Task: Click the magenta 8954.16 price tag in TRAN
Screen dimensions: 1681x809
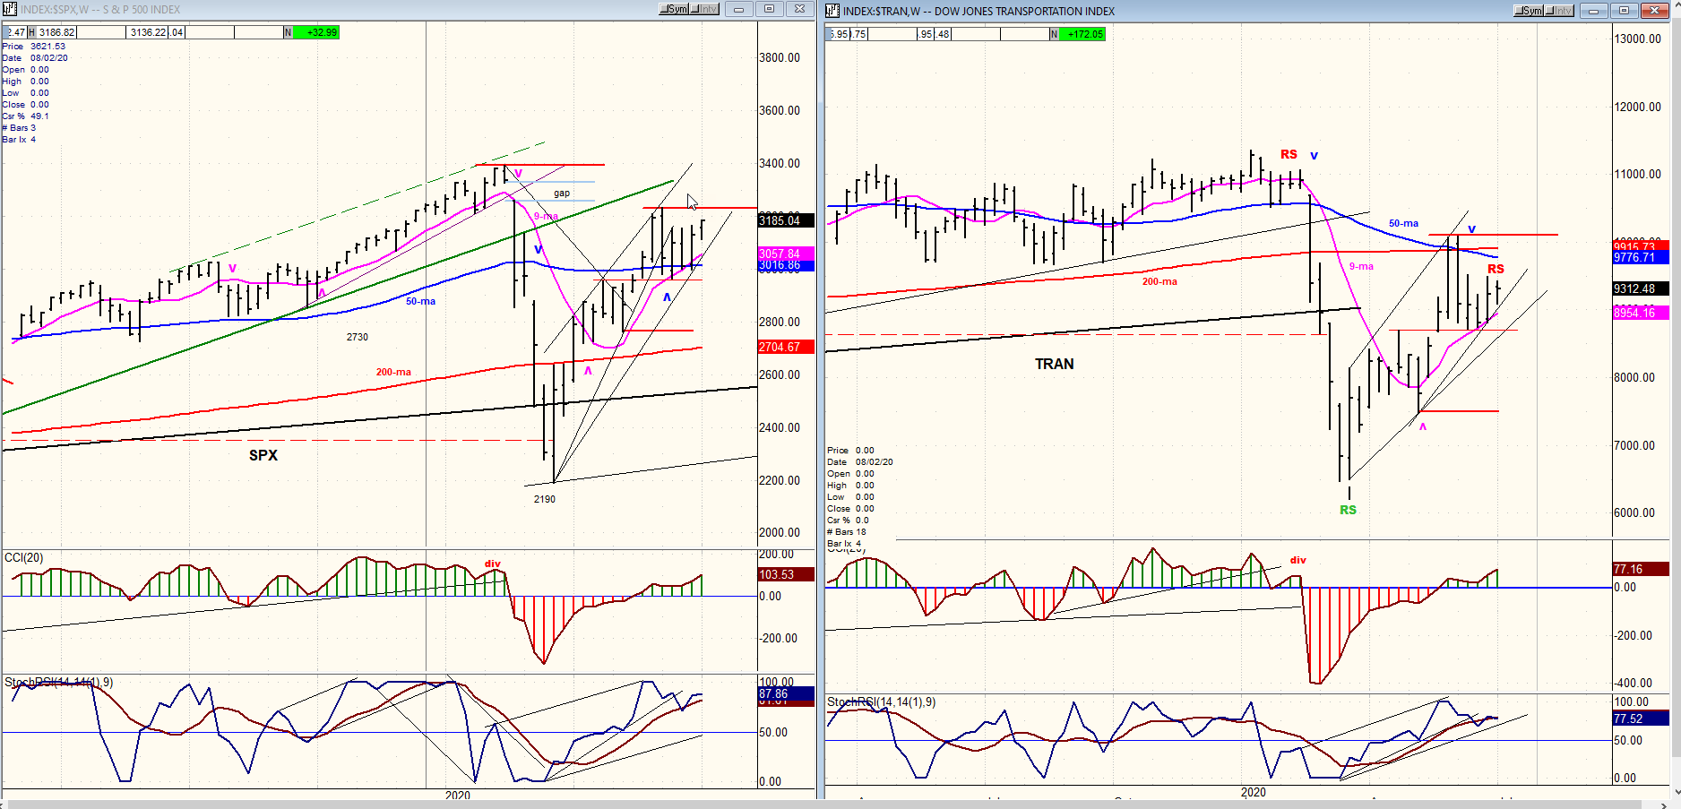Action: [x=1641, y=313]
